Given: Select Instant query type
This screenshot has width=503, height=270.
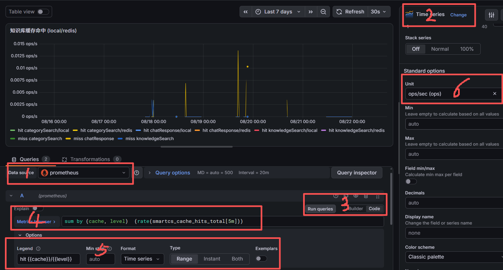Looking at the screenshot, I should 212,259.
